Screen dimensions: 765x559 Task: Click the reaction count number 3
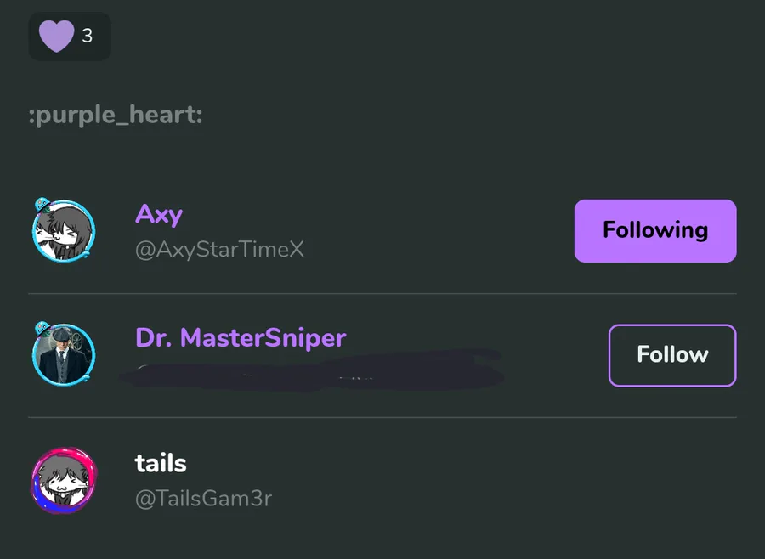pos(88,37)
